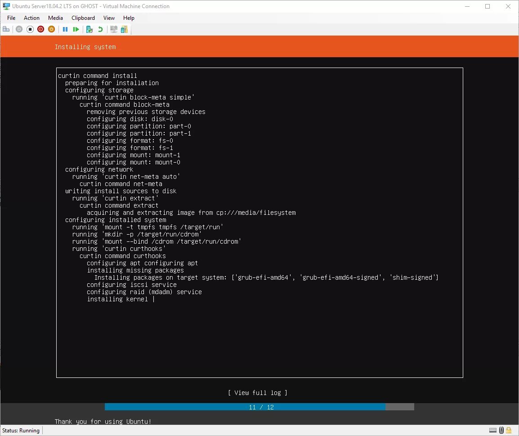Open the View menu
Image resolution: width=519 pixels, height=436 pixels.
click(109, 18)
